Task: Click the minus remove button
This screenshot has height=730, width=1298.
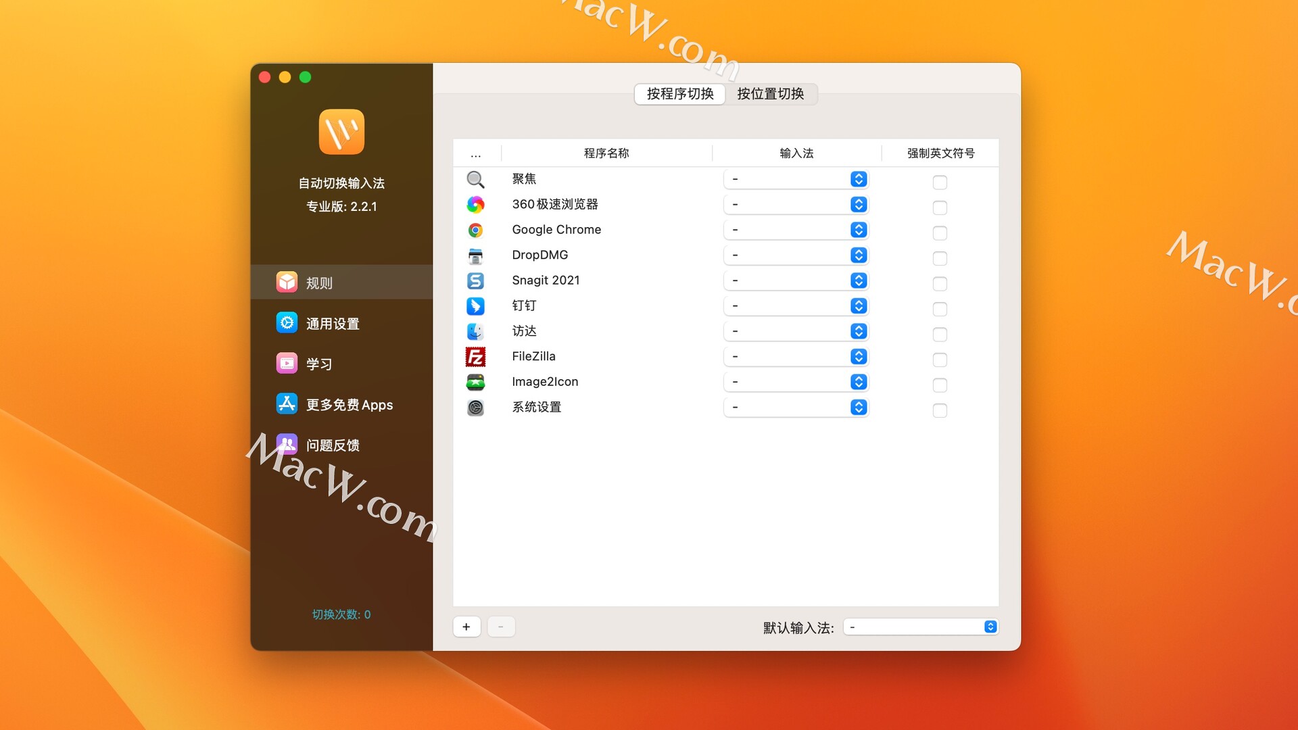Action: (501, 627)
